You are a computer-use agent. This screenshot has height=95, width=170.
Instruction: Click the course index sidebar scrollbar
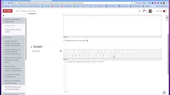[26, 39]
